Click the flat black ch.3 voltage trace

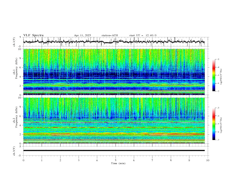114,151
